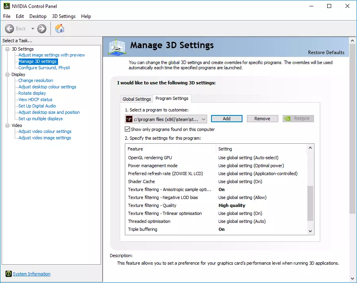Open Configure Surround, PhysX
The image size is (357, 283).
tap(45, 68)
